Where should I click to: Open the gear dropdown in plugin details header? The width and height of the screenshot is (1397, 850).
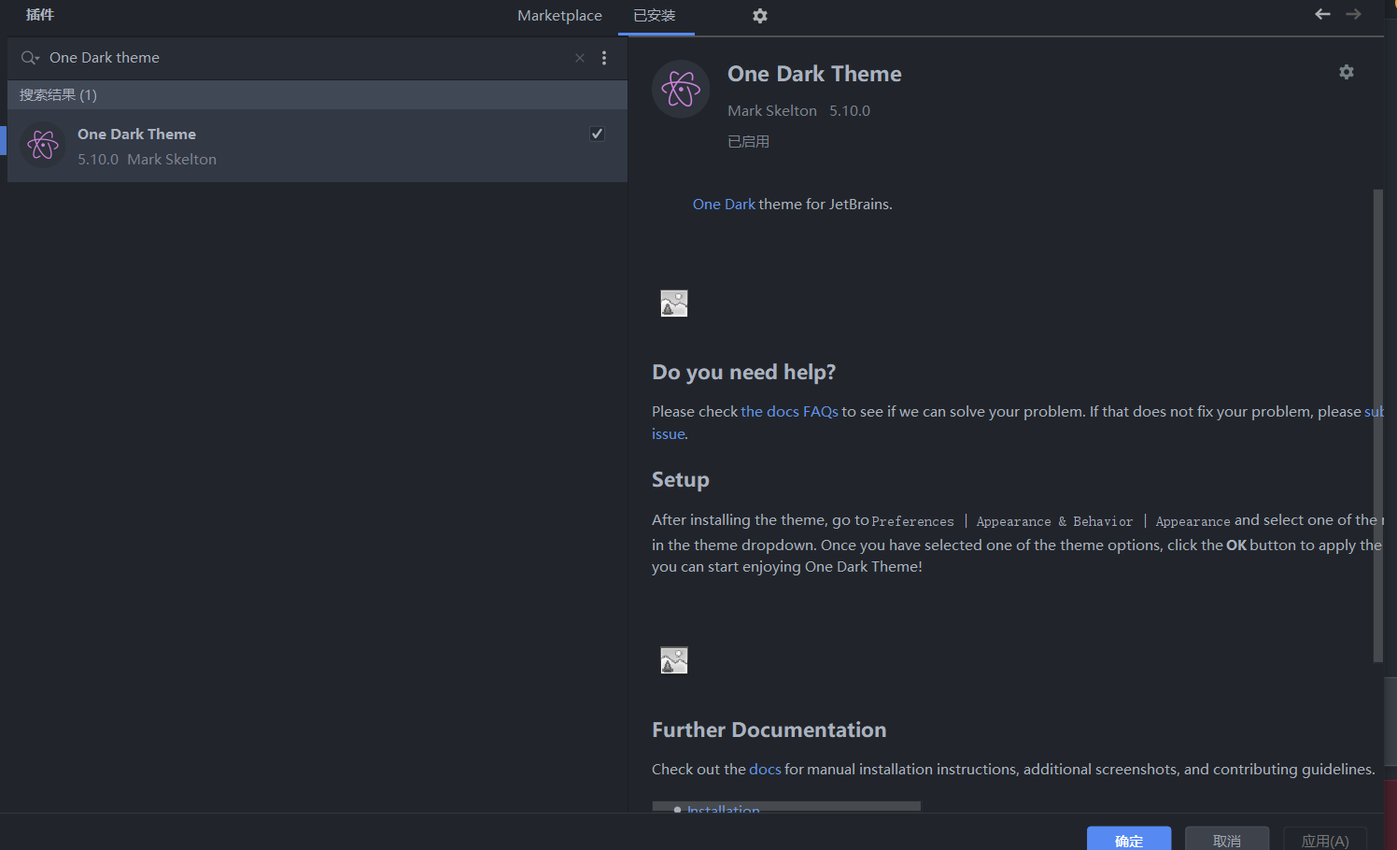tap(1347, 72)
